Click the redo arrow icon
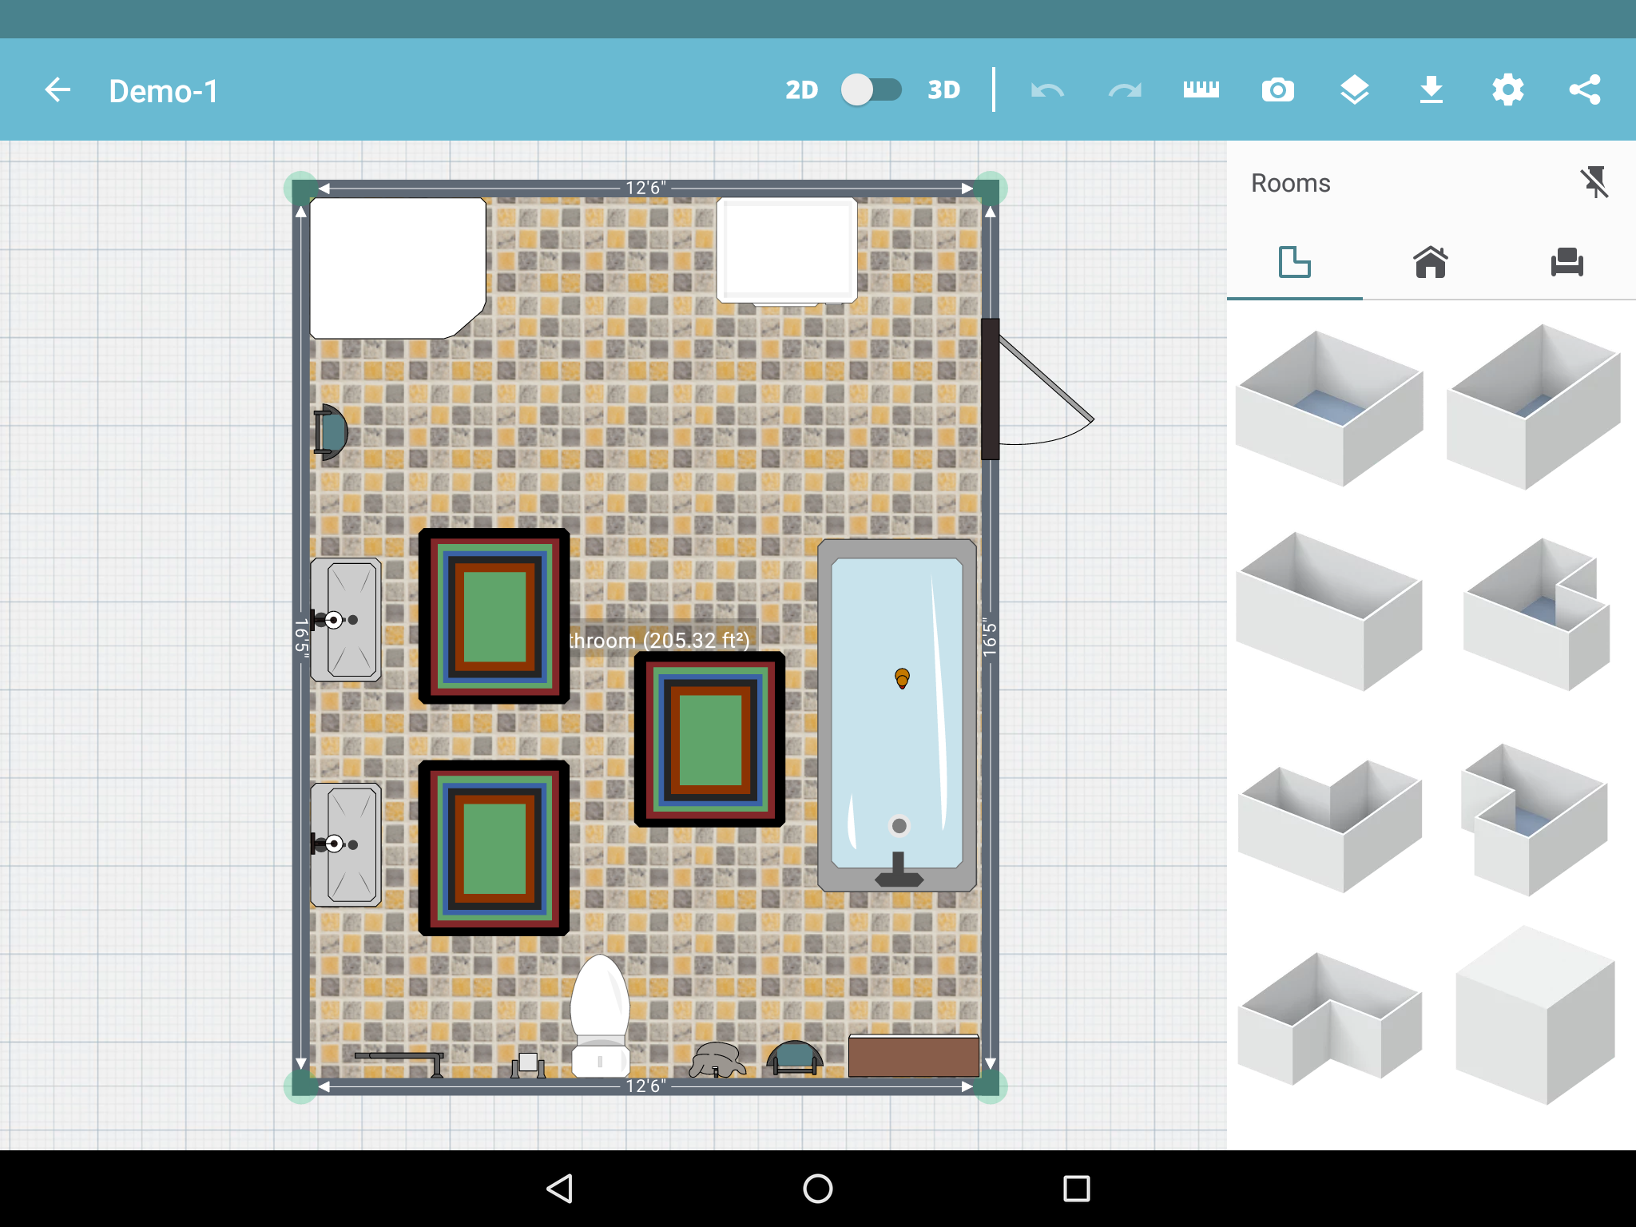Screen dimensions: 1636x1227 click(x=1124, y=90)
